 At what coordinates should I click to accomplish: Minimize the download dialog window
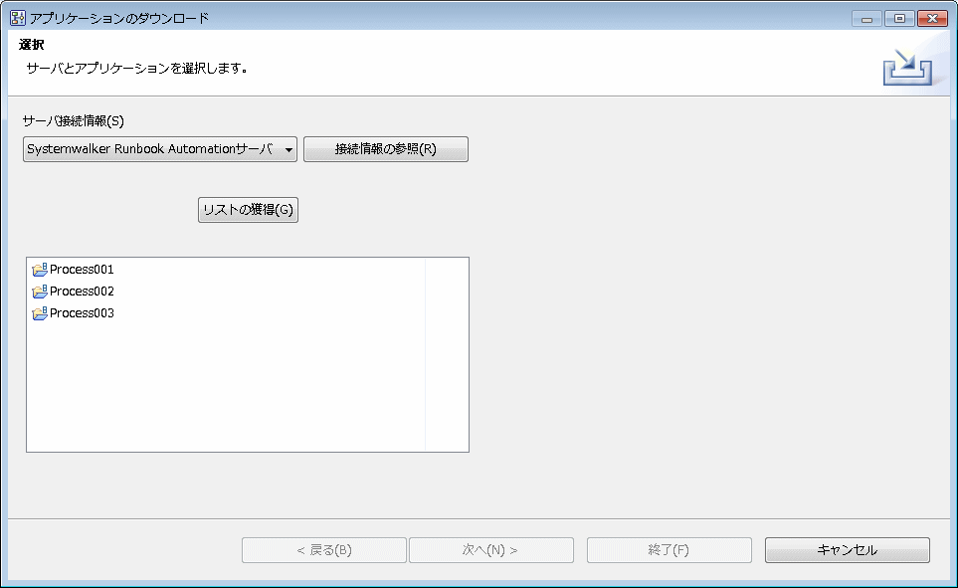click(866, 18)
